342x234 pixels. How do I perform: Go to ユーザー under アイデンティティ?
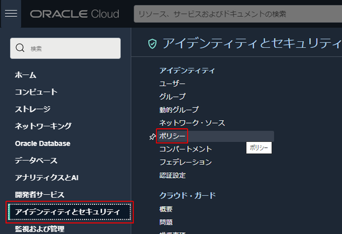(172, 83)
